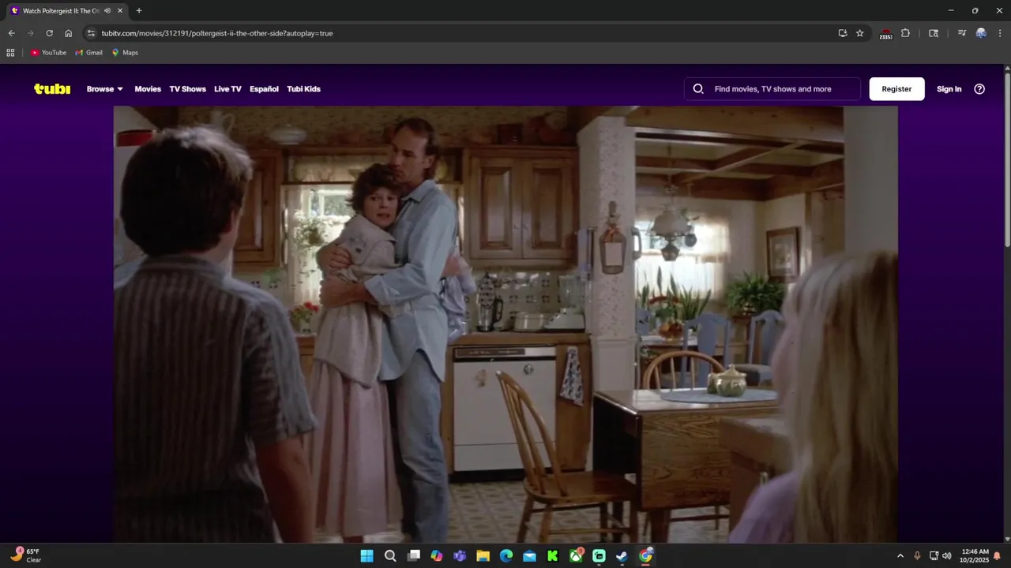Image resolution: width=1011 pixels, height=568 pixels.
Task: Click the microphone tray icon
Action: coord(917,556)
